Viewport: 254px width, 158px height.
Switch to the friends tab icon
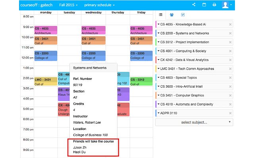172,15
